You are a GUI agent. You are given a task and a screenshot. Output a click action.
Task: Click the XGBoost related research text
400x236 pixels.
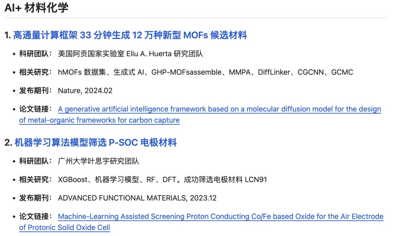click(73, 180)
